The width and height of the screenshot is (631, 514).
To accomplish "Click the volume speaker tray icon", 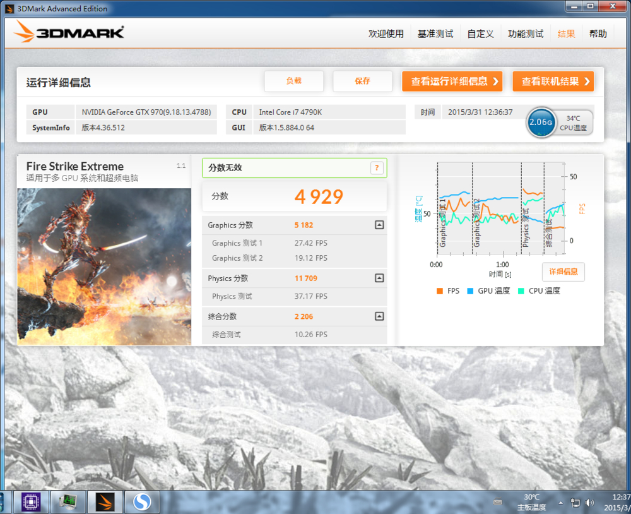I will tap(589, 503).
